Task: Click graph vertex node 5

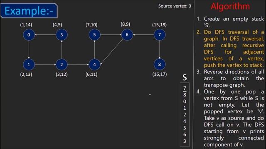Action: point(94,35)
